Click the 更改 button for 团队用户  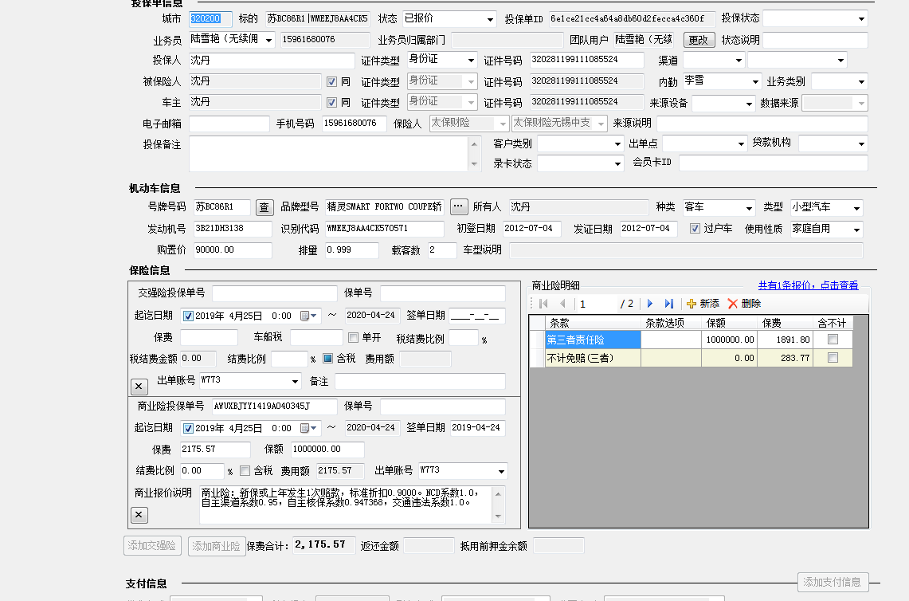699,40
